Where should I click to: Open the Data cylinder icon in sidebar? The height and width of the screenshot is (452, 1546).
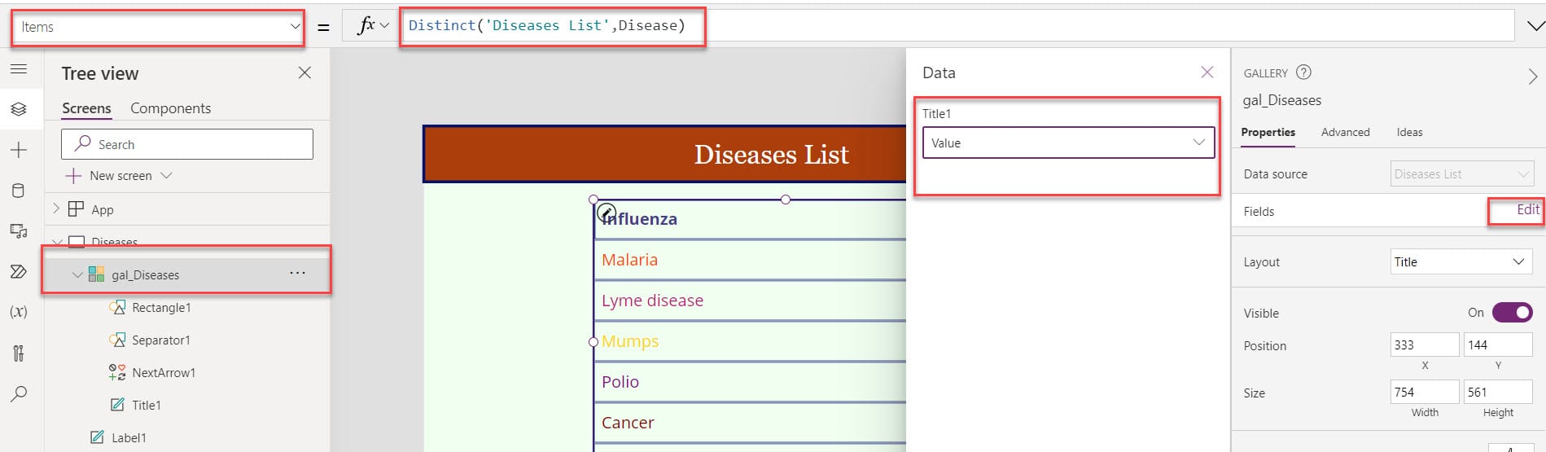pos(19,191)
